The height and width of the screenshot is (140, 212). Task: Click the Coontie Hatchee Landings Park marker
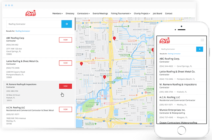coord(129,55)
